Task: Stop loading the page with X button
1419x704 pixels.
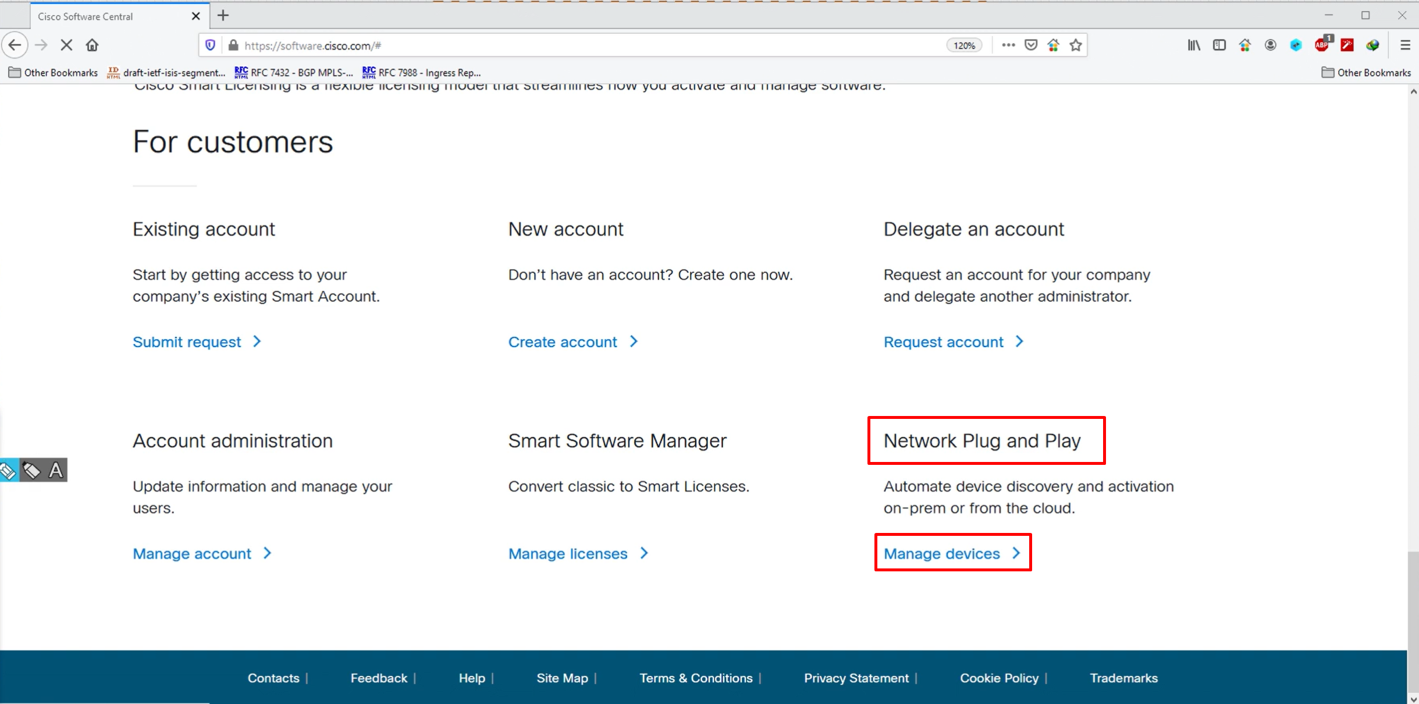Action: pos(66,45)
